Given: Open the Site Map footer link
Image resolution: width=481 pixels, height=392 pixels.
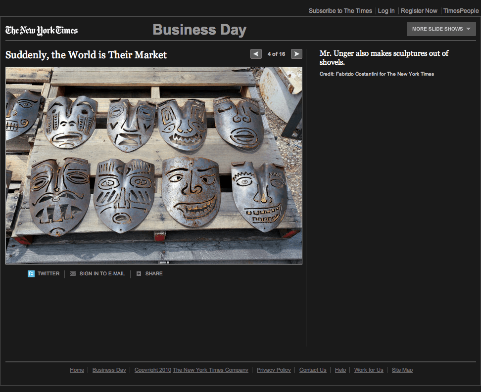Looking at the screenshot, I should point(402,370).
